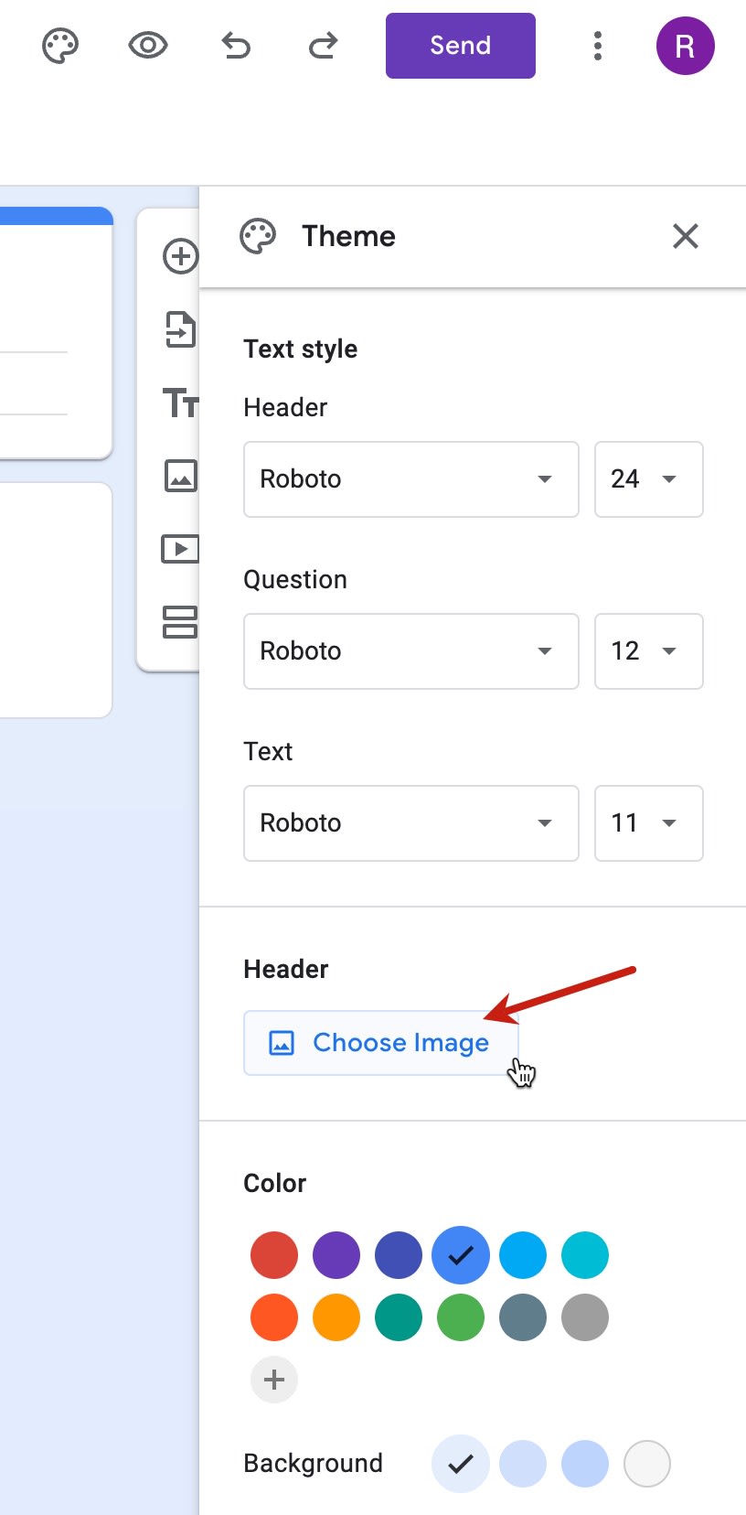746x1515 pixels.
Task: Open the Header font dropdown
Action: click(x=410, y=479)
